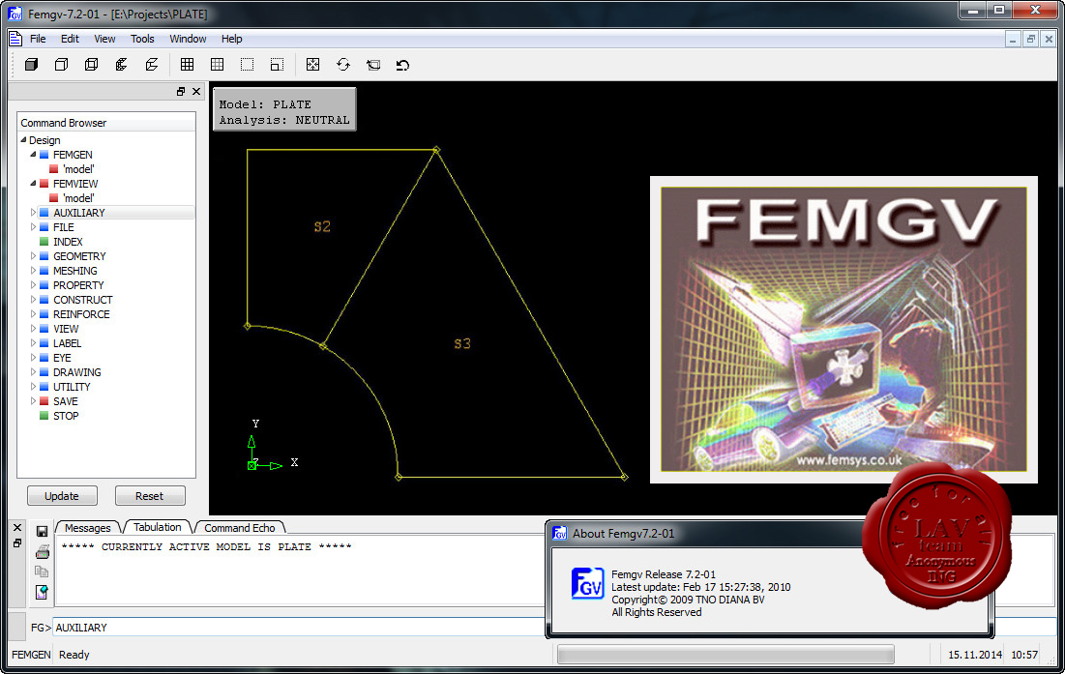The image size is (1065, 674).
Task: Select 'model' under FEMGEN
Action: tap(78, 169)
